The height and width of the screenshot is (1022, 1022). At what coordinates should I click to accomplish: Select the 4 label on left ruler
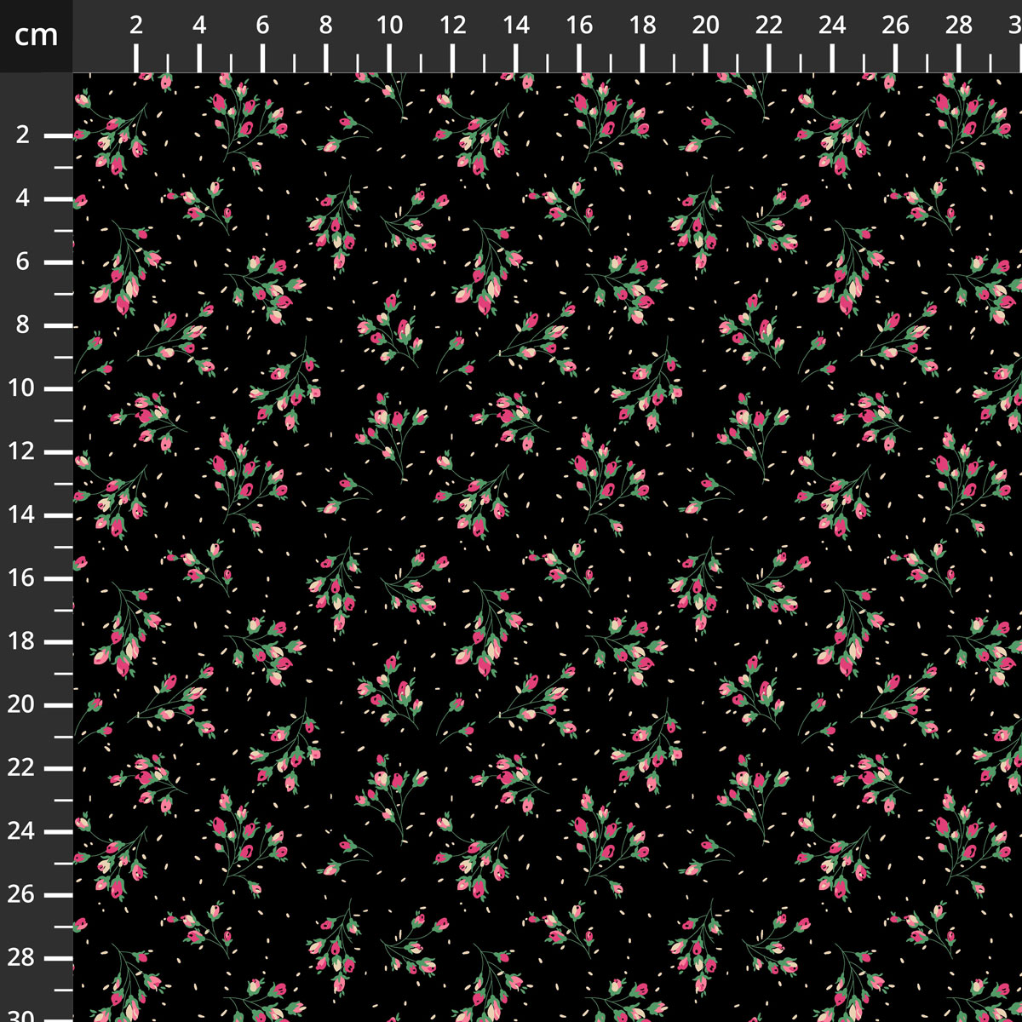pyautogui.click(x=23, y=198)
